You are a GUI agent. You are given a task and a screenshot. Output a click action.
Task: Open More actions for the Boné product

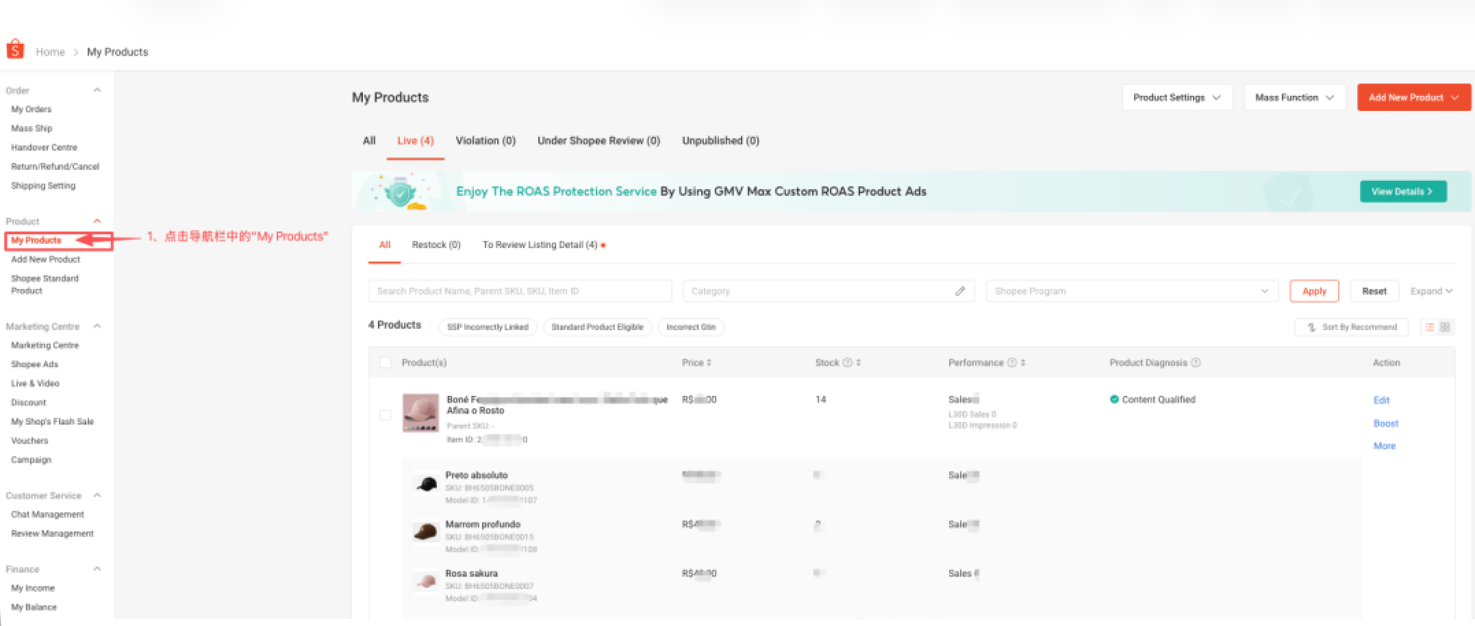point(1384,446)
